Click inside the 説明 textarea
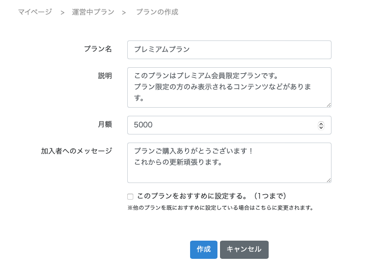The width and height of the screenshot is (368, 273). pyautogui.click(x=229, y=87)
